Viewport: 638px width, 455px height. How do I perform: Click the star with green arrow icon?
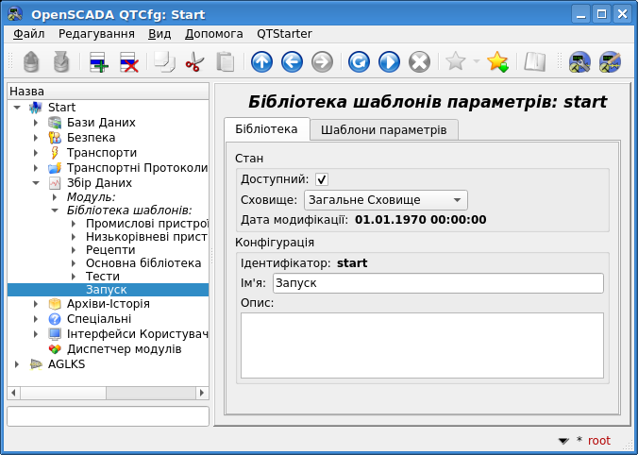[x=497, y=62]
